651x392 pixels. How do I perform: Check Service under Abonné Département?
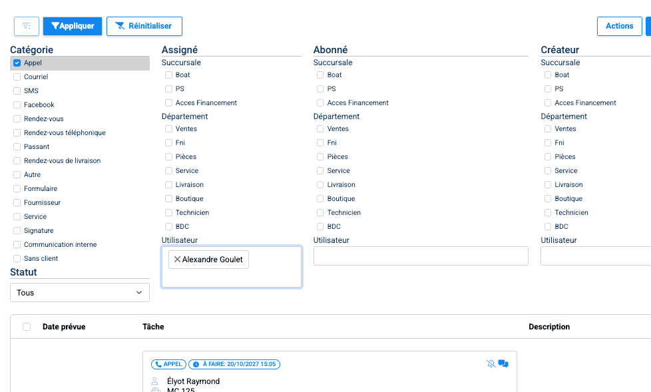pos(320,170)
